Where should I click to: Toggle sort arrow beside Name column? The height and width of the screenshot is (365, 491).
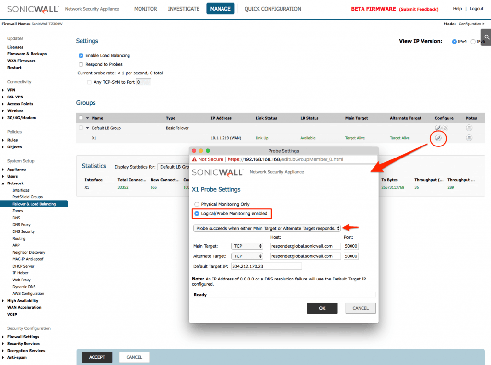coord(88,118)
